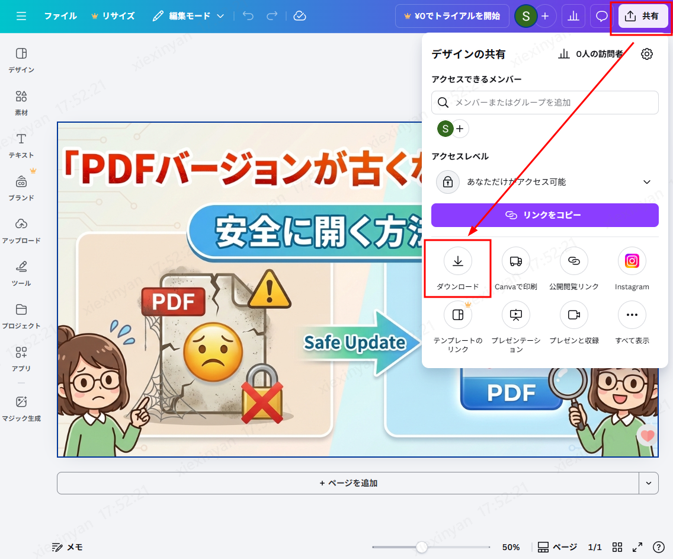Open the 編集モード dropdown

click(x=188, y=16)
